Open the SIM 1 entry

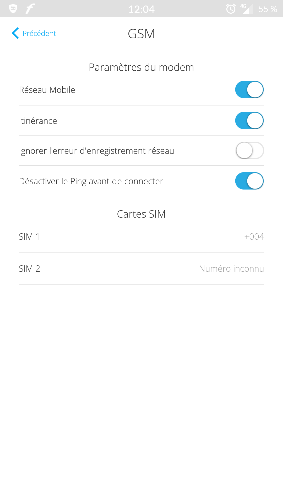(29, 237)
